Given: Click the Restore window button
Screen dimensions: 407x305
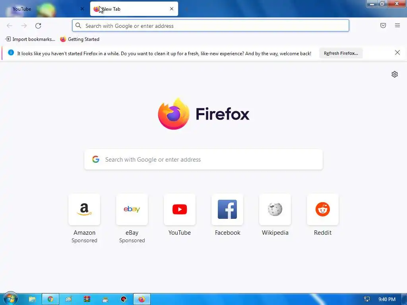Looking at the screenshot, I should 382,4.
